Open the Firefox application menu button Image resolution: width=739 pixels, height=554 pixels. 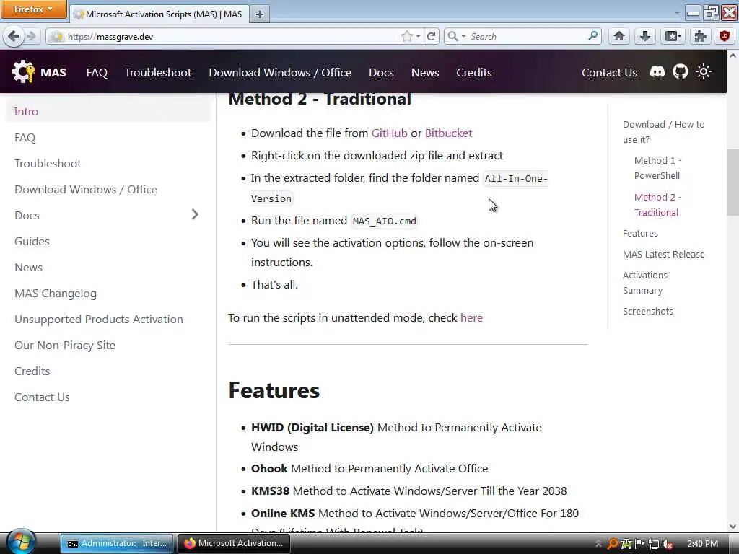(33, 9)
